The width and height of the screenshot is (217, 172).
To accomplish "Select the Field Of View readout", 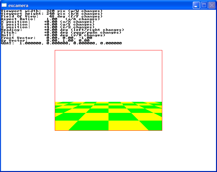I will click(52, 16).
